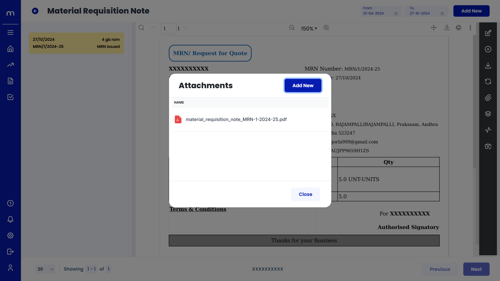The image size is (500, 281).
Task: Click the attachment paperclip icon in right panel
Action: pyautogui.click(x=488, y=98)
